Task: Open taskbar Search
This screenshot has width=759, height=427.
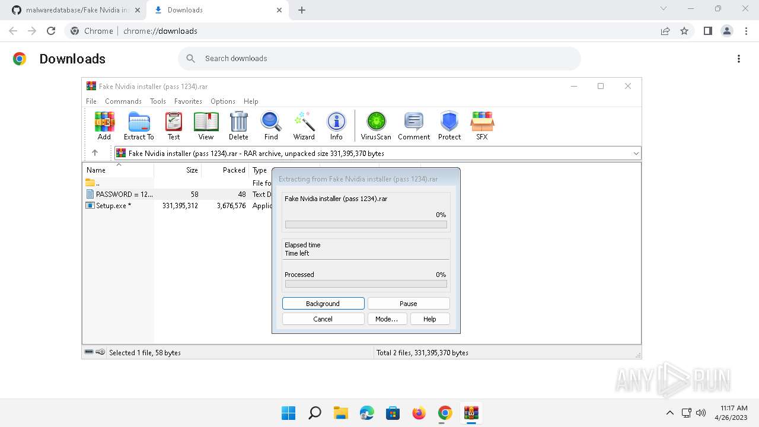Action: click(315, 413)
